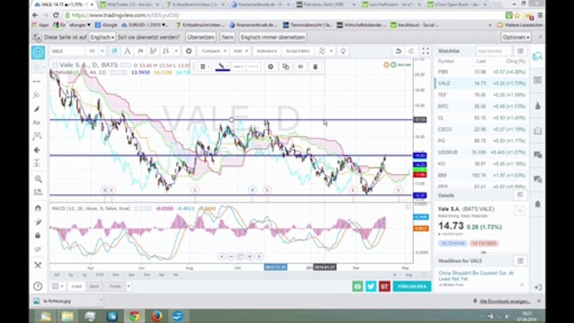
Task: Enter fullscreen chart mode
Action: click(x=425, y=51)
